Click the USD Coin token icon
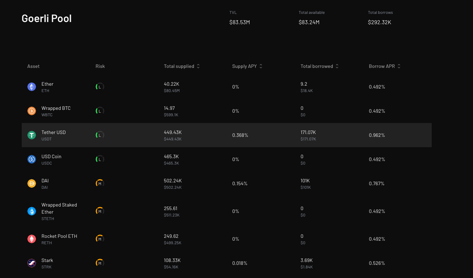This screenshot has width=473, height=278. (32, 159)
